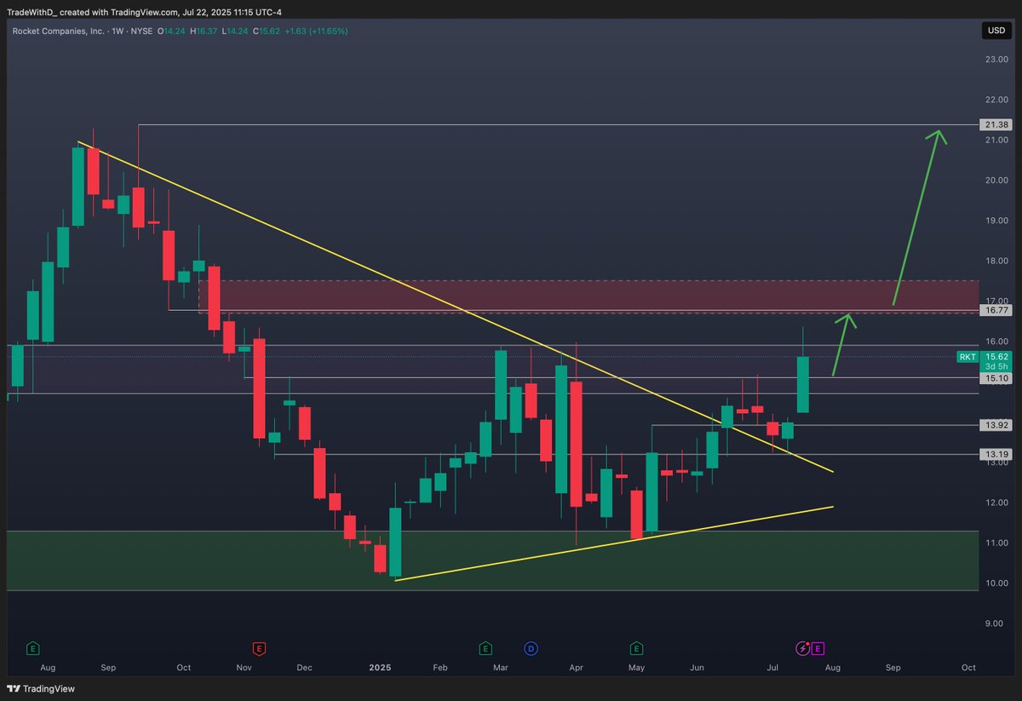Open the USD currency selector
Viewport: 1022px width, 701px height.
click(995, 31)
